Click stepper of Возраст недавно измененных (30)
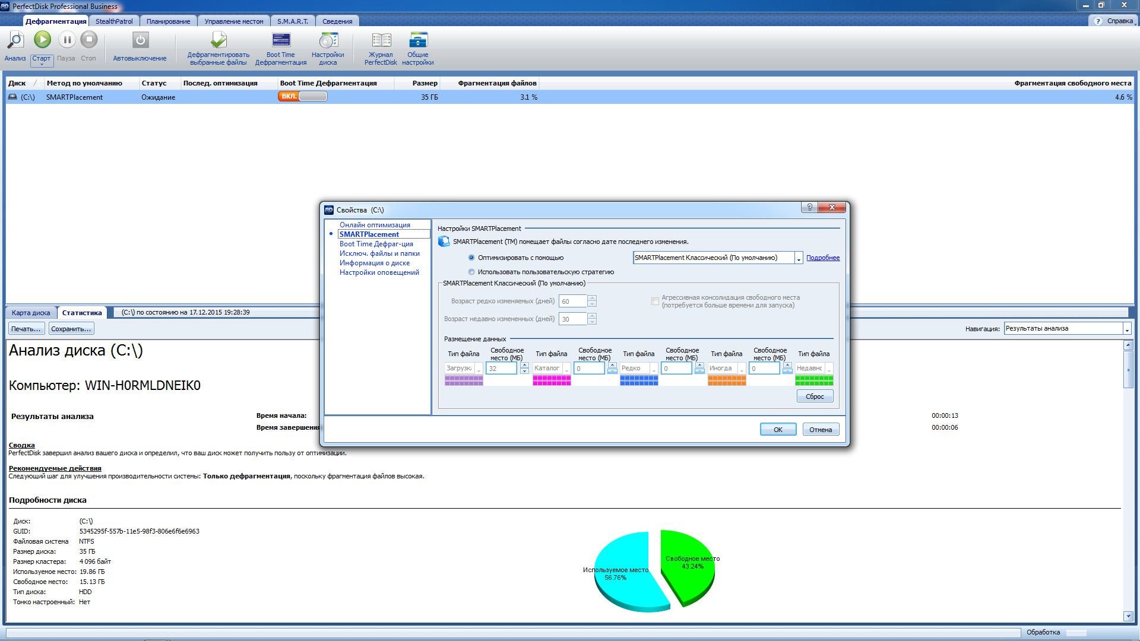Image resolution: width=1140 pixels, height=641 pixels. pyautogui.click(x=591, y=319)
